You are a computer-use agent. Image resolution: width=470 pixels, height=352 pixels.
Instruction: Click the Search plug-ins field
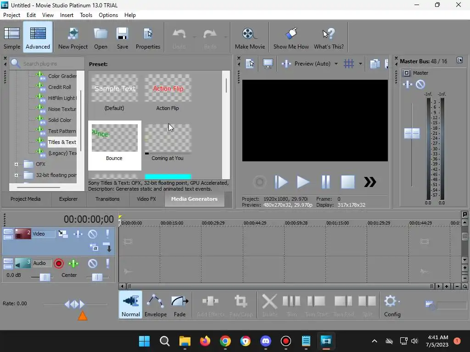[x=47, y=63]
